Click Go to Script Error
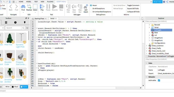 pyautogui.click(x=119, y=5)
